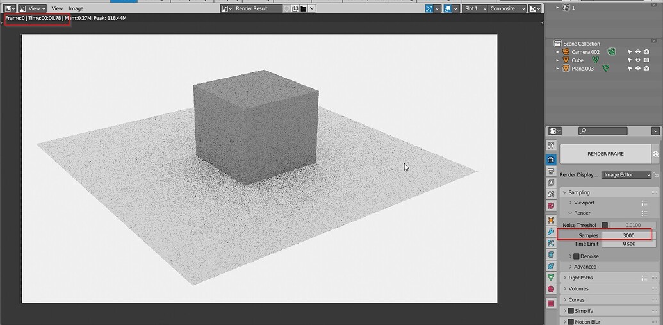Open the Slot 1 render slot dropdown
The height and width of the screenshot is (325, 663).
(x=475, y=8)
